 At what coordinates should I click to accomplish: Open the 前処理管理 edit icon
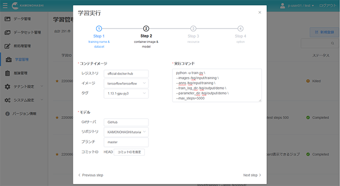(x=7, y=46)
